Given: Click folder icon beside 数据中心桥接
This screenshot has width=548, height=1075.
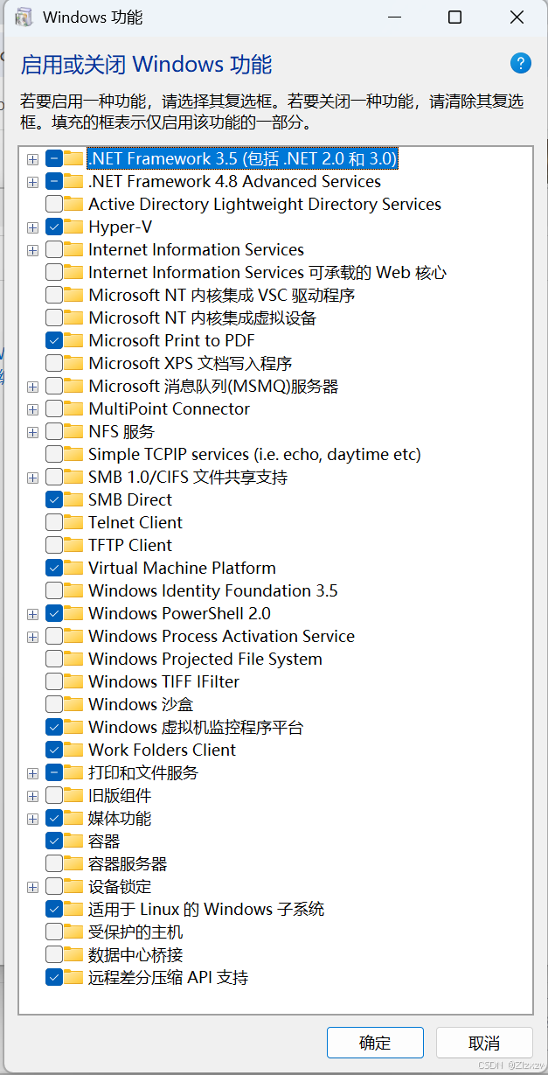Looking at the screenshot, I should click(x=74, y=954).
